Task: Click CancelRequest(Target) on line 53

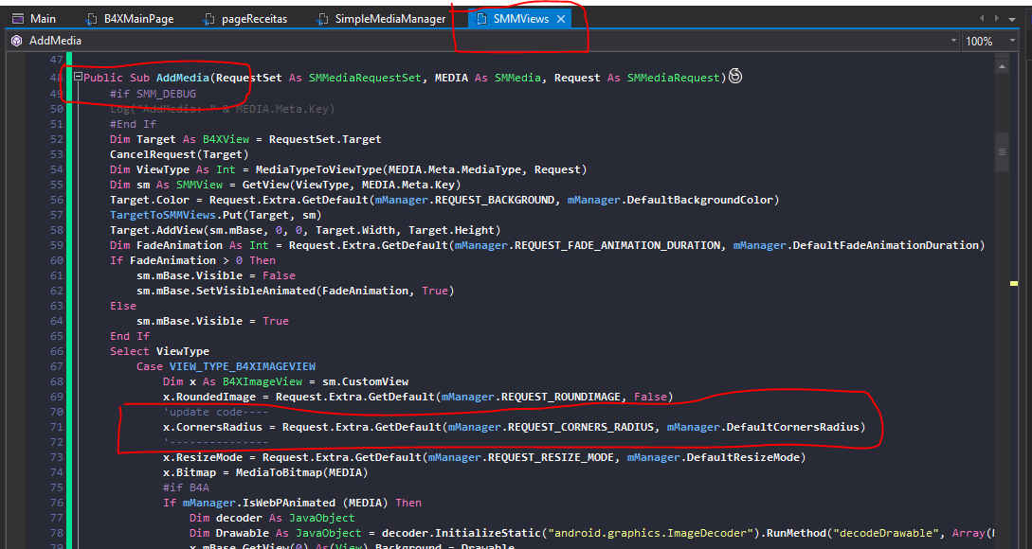Action: click(179, 154)
